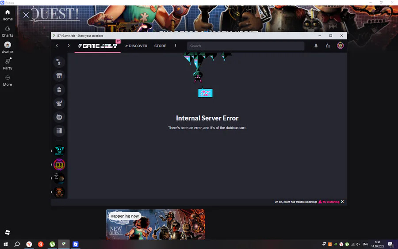Go forward in Game Jolt client

[x=69, y=46]
